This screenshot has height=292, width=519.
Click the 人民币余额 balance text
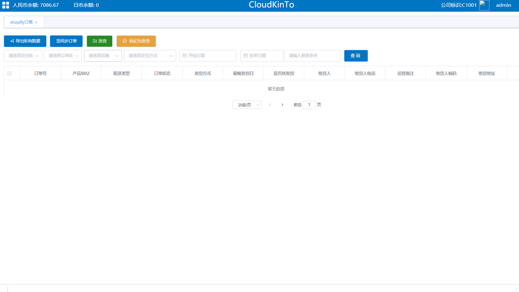coord(36,5)
